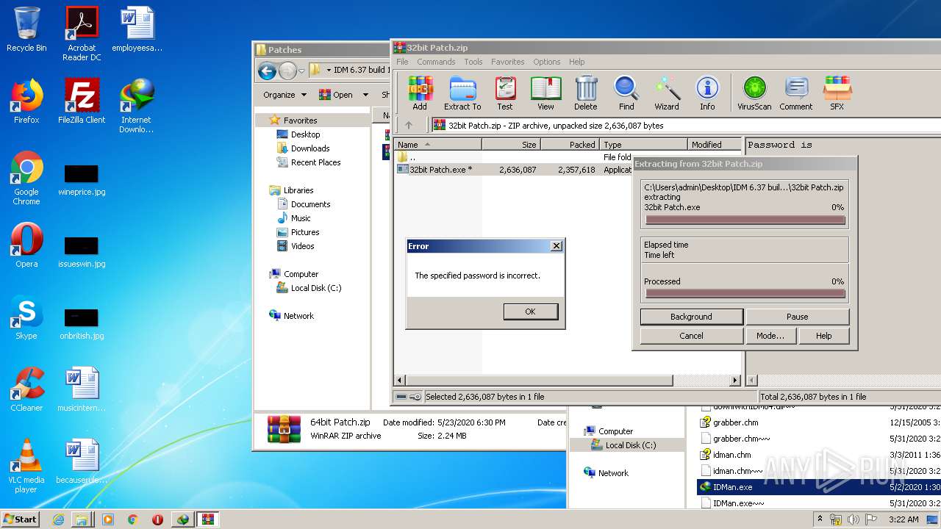Viewport: 941px width, 529px height.
Task: Click the Processed total progress bar
Action: 745,294
